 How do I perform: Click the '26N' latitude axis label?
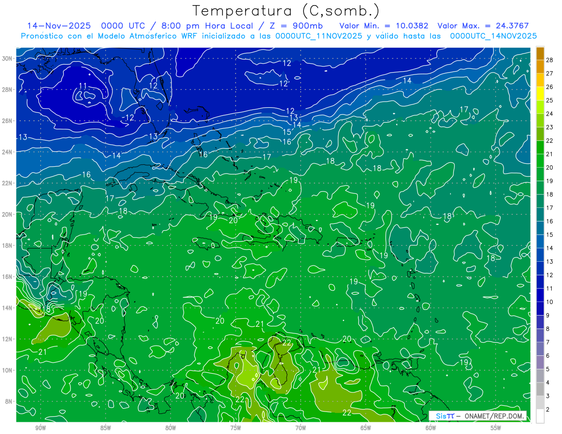7,121
